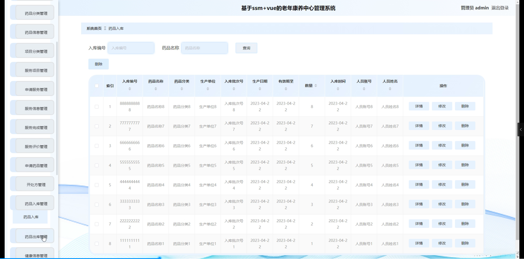Click sort icon under 入库时间 header
Viewport: 524px width, 259px height.
coord(338,89)
